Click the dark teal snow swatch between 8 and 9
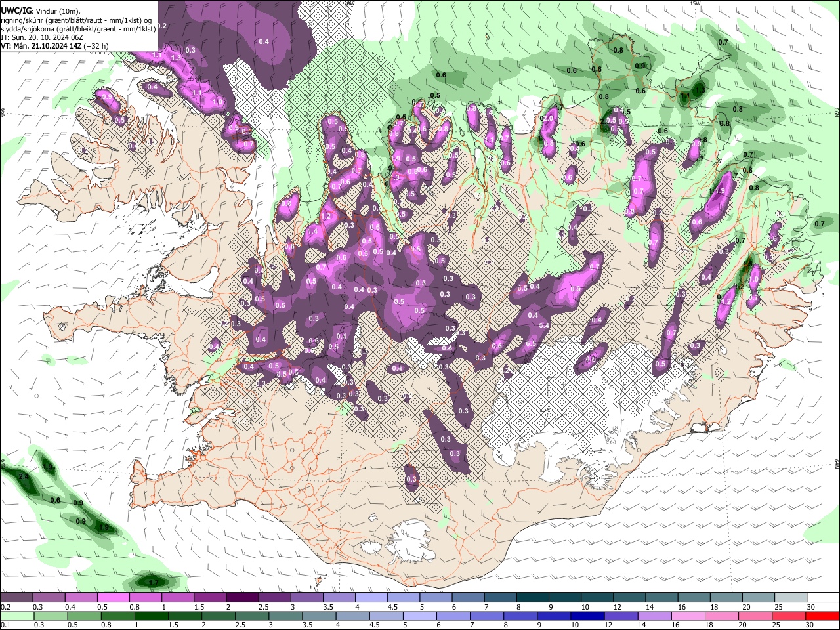 [532, 598]
